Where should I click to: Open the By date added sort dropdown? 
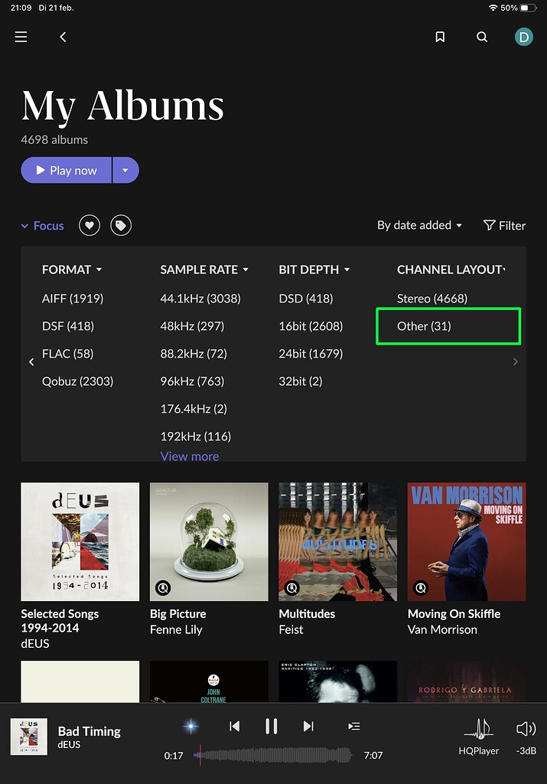coord(419,225)
